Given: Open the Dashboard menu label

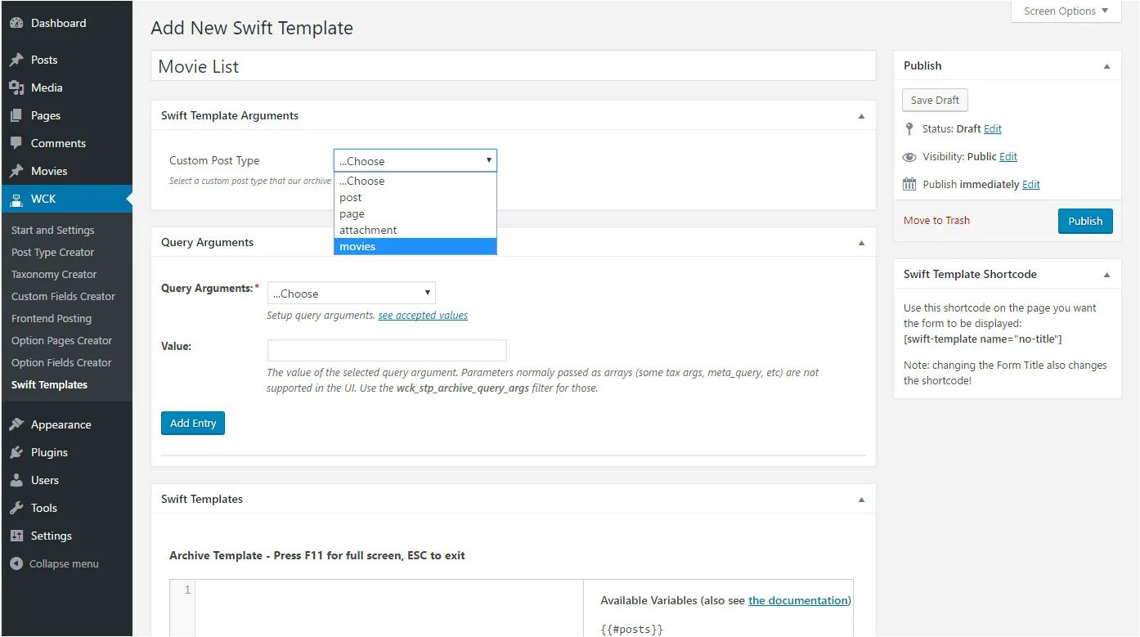Looking at the screenshot, I should point(58,24).
